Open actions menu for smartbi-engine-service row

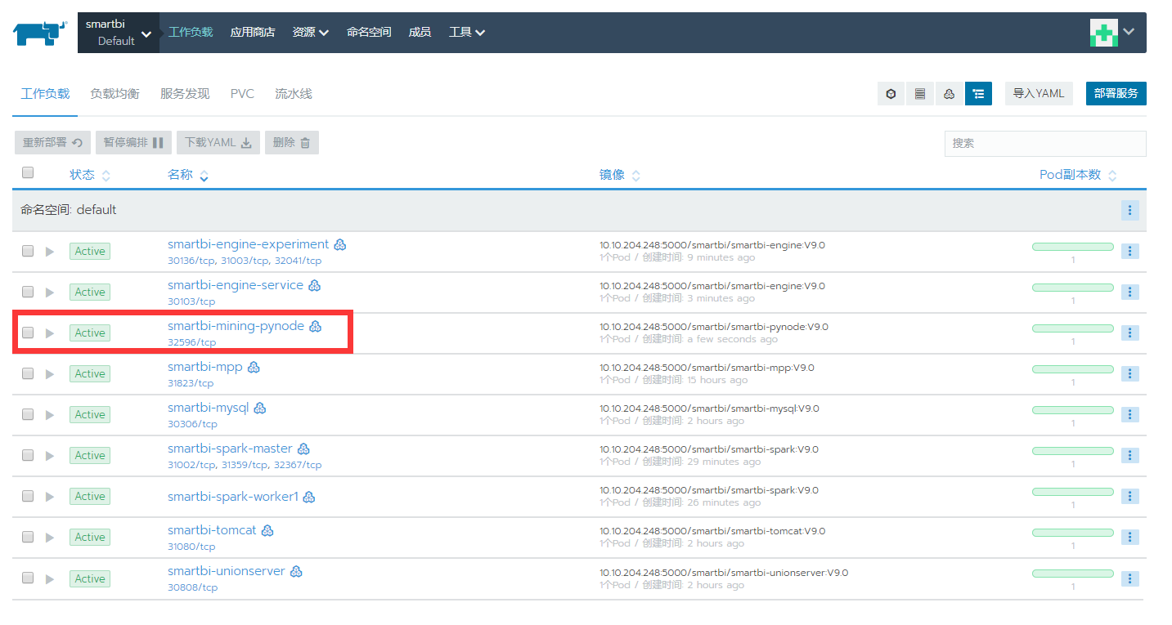1129,292
